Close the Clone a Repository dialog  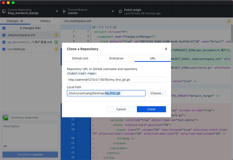pos(166,49)
